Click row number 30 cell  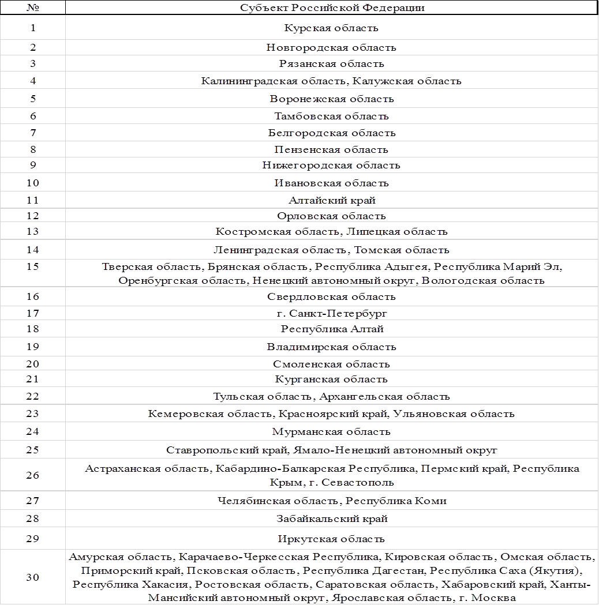33,577
